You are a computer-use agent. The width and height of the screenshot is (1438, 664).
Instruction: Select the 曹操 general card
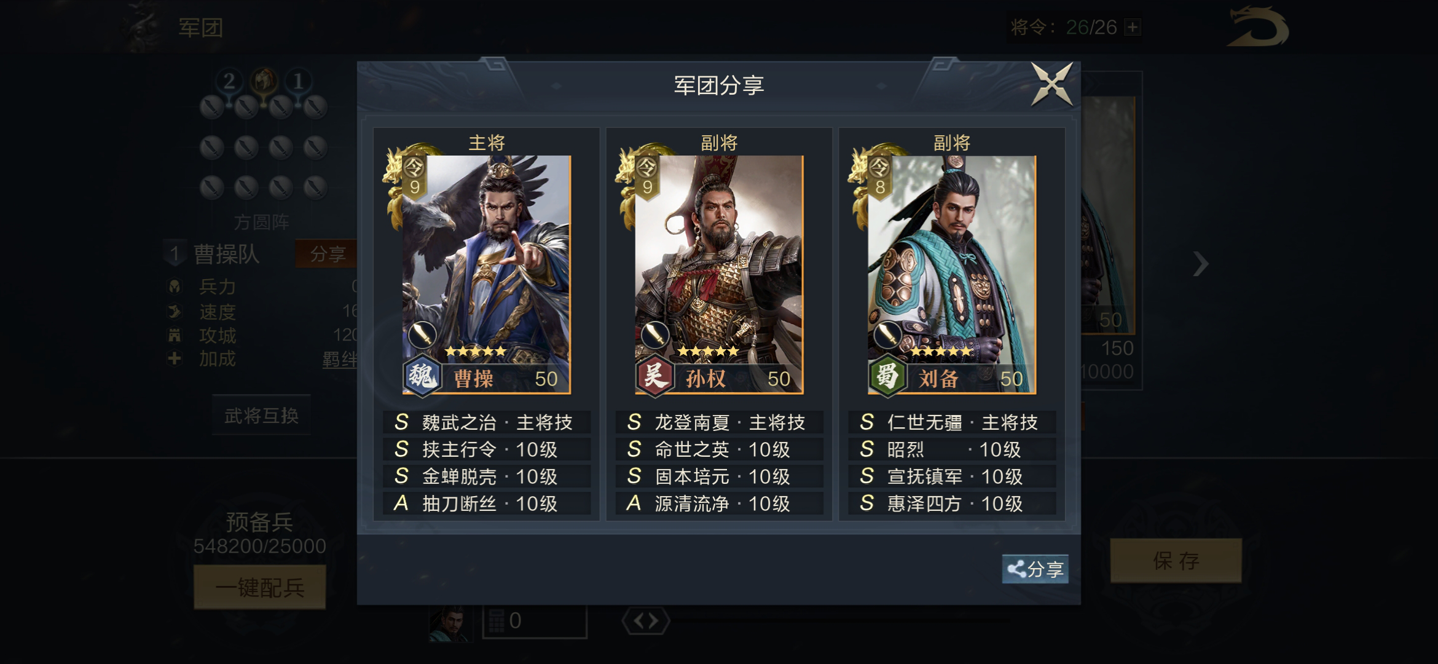coord(486,274)
